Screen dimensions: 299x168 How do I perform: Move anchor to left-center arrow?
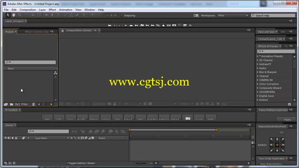point(272,145)
